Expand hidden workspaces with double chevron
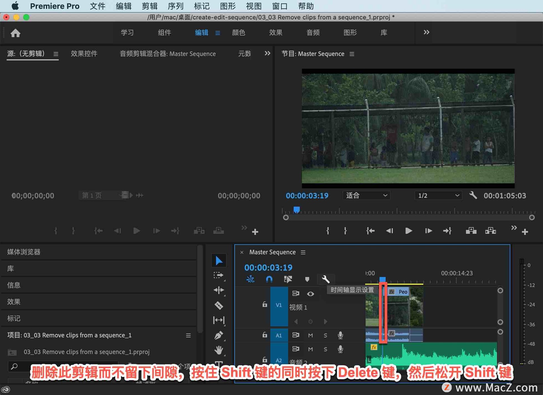Screen dimensions: 543x395 click(426, 32)
